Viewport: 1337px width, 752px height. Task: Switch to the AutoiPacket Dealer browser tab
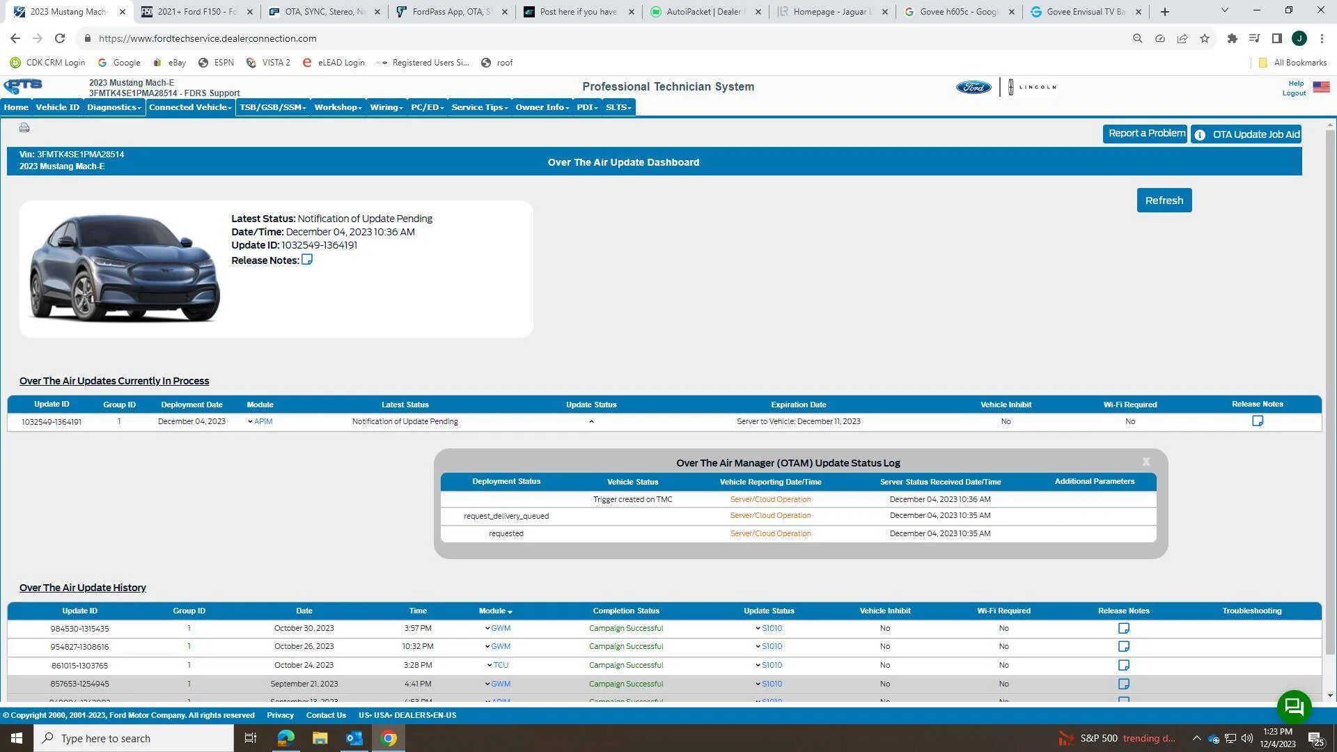click(x=706, y=12)
